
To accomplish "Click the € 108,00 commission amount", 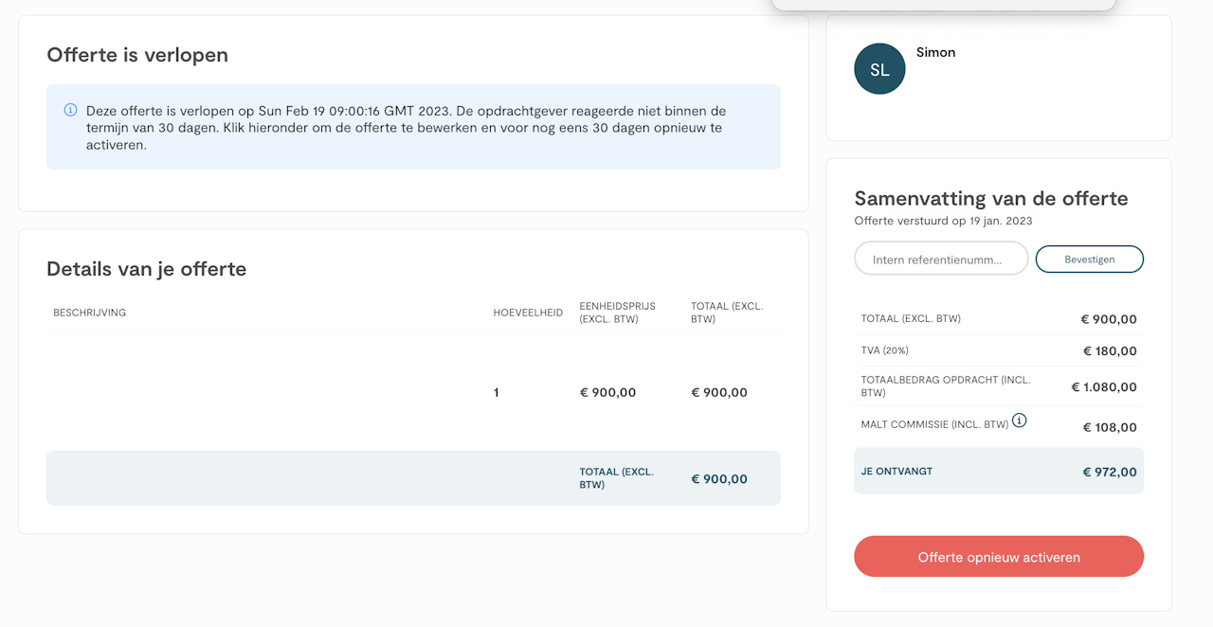I will pyautogui.click(x=1110, y=427).
